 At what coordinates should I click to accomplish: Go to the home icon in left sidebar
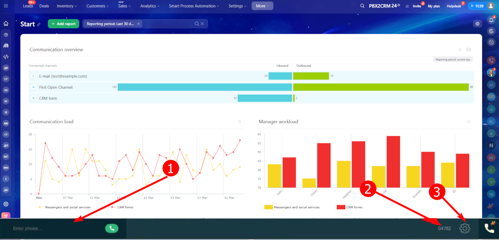(6, 24)
